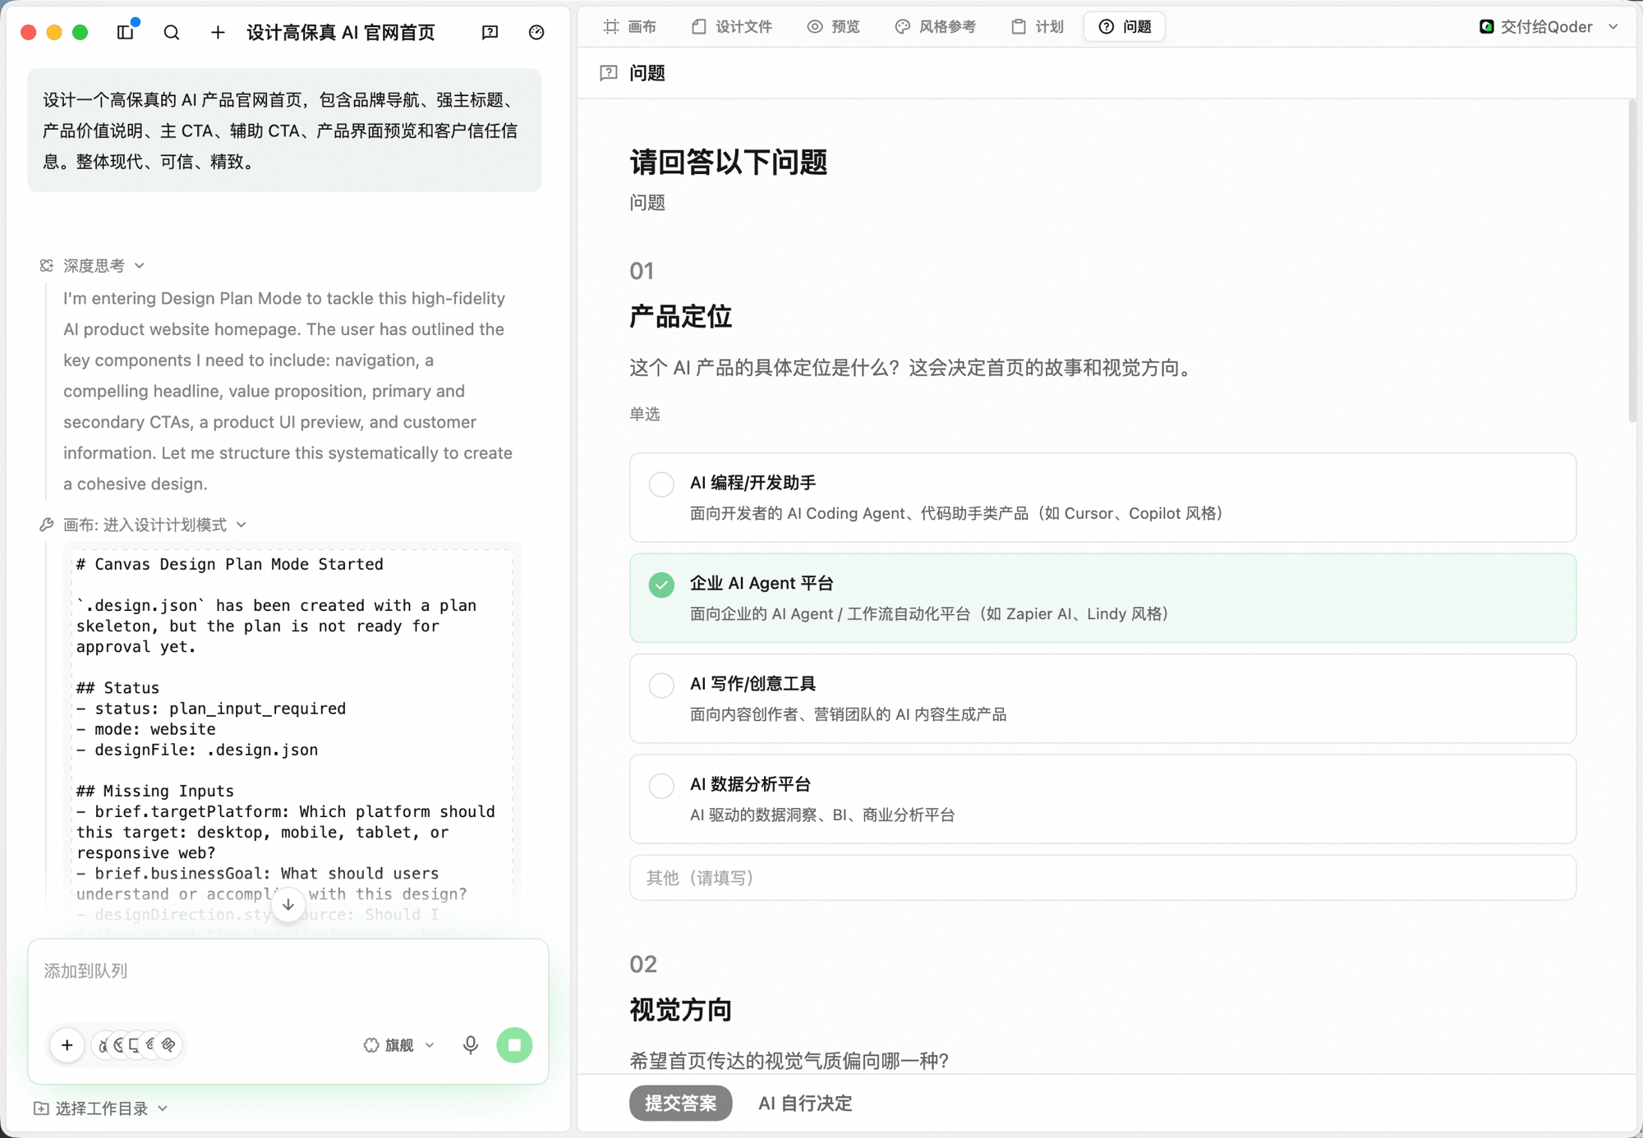Screen dimensions: 1643x1138
Task: Click AI 自行决定 button
Action: tap(805, 1103)
